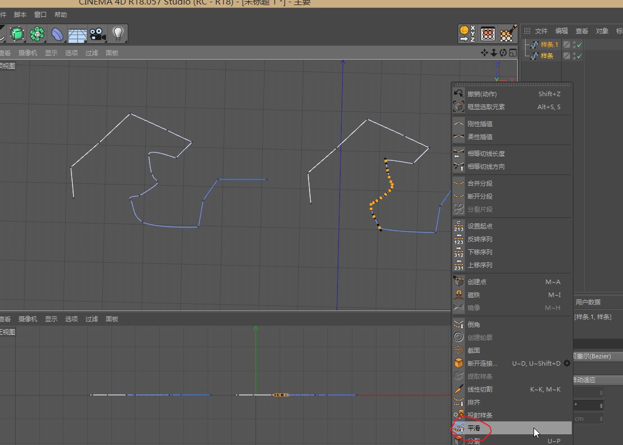
Task: Click the red dot-grid window icon
Action: pos(487,34)
